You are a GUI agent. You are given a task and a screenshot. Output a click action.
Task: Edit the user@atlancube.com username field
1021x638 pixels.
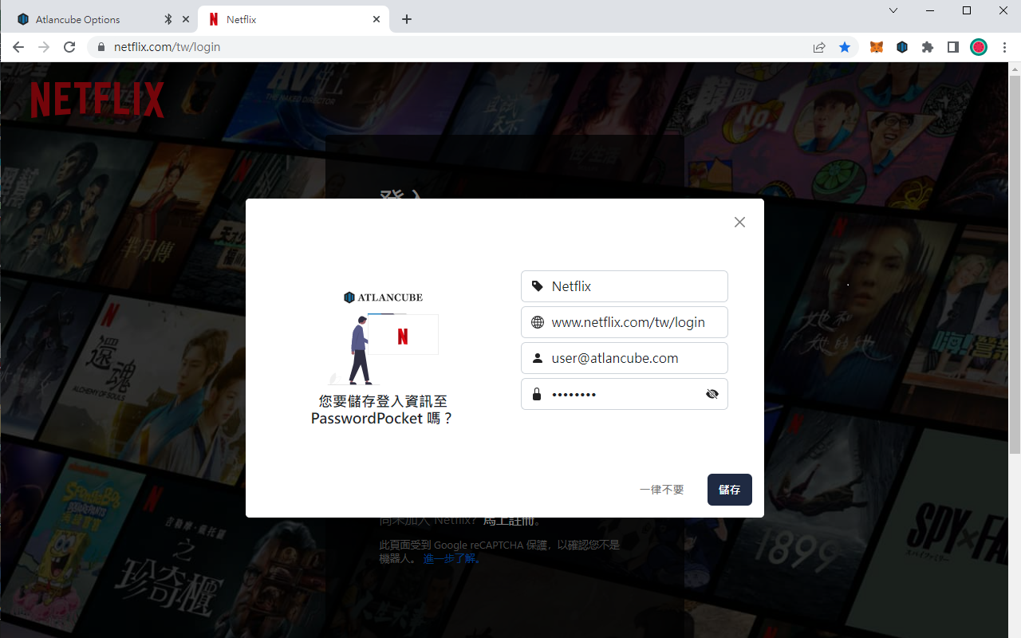point(625,358)
